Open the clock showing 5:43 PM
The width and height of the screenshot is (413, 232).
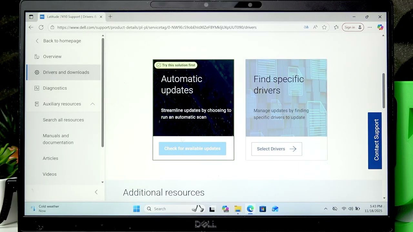(x=373, y=208)
